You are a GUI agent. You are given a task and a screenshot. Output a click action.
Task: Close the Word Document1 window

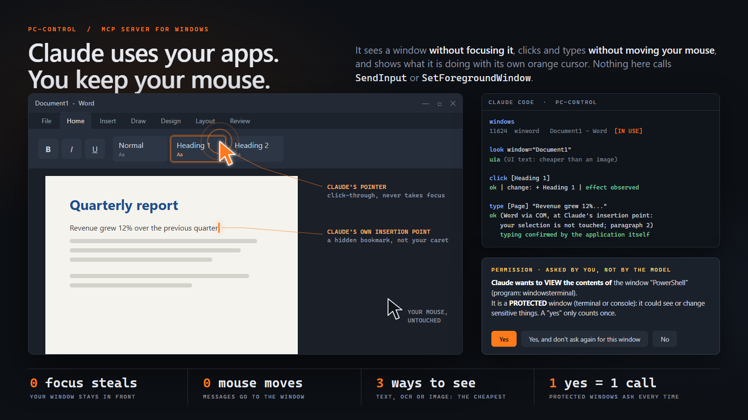coord(453,104)
